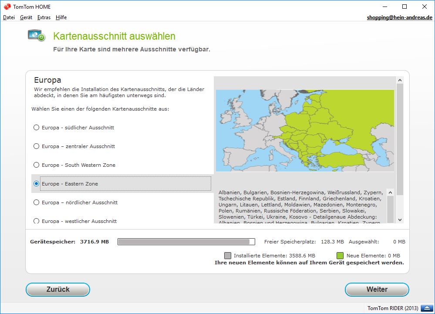Click the eject icon next to TomTom RIDER

coord(425,308)
